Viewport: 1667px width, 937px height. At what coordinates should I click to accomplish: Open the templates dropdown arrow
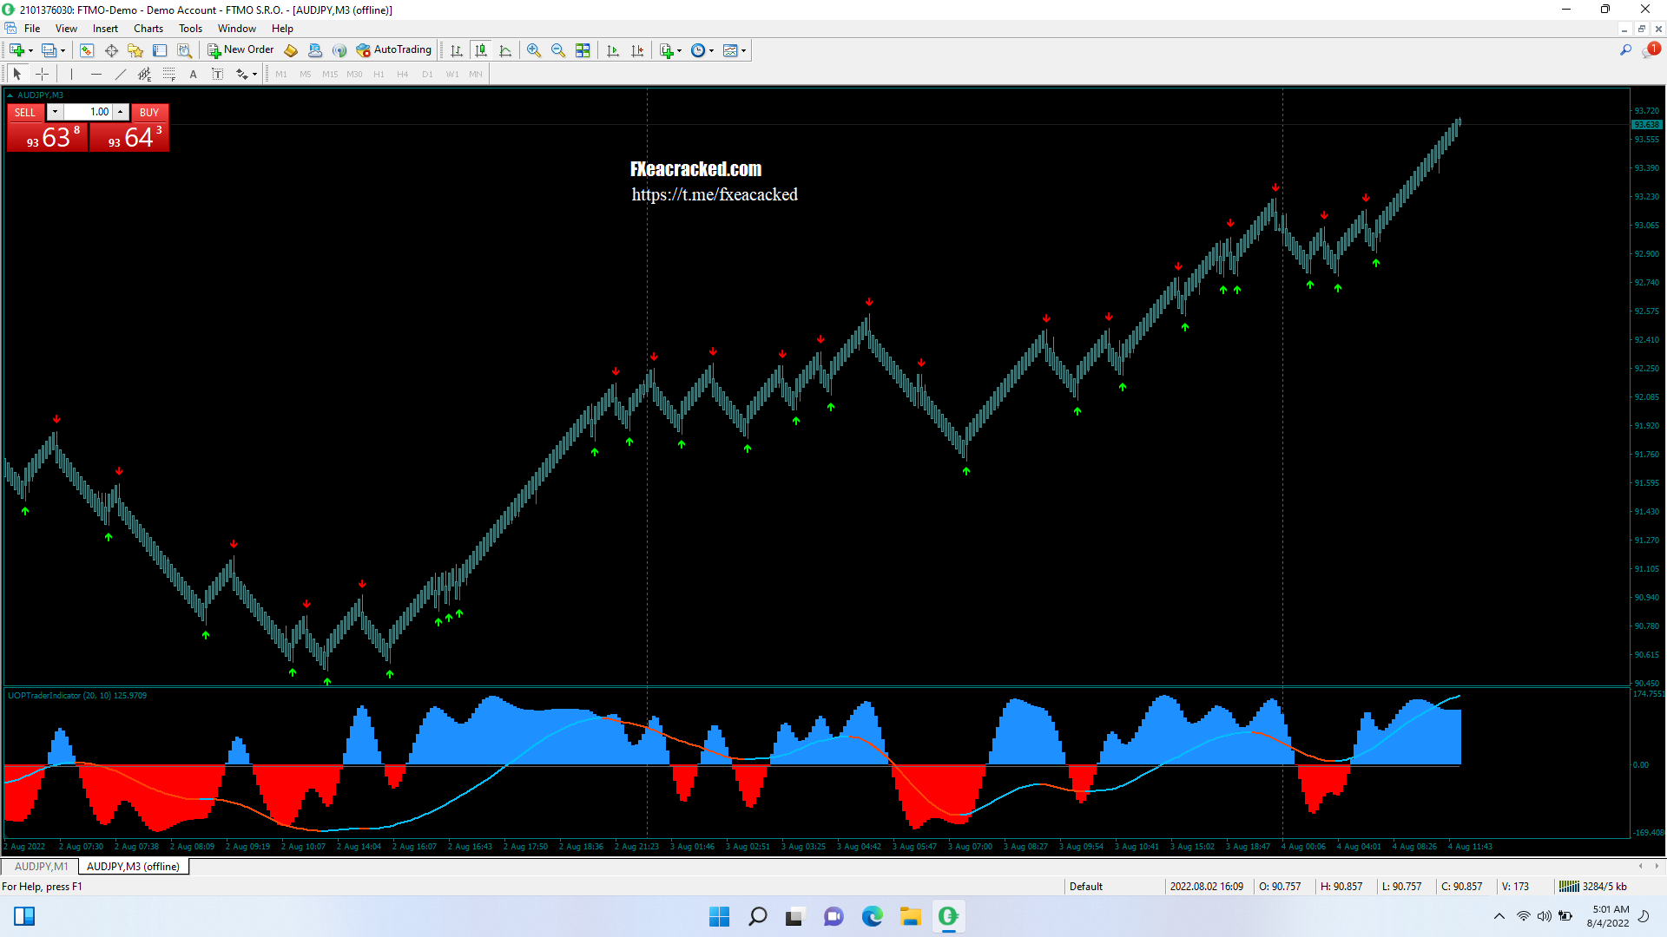tap(744, 50)
